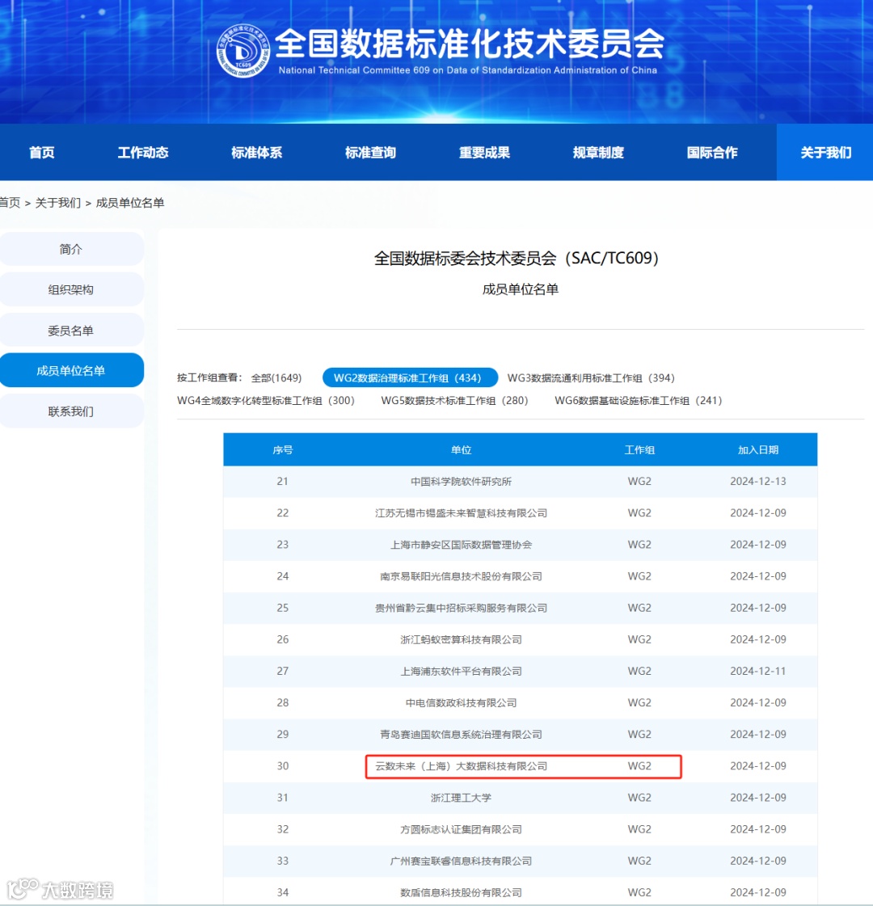Open the 标准查询 navigation menu item
Image resolution: width=873 pixels, height=906 pixels.
pos(370,153)
